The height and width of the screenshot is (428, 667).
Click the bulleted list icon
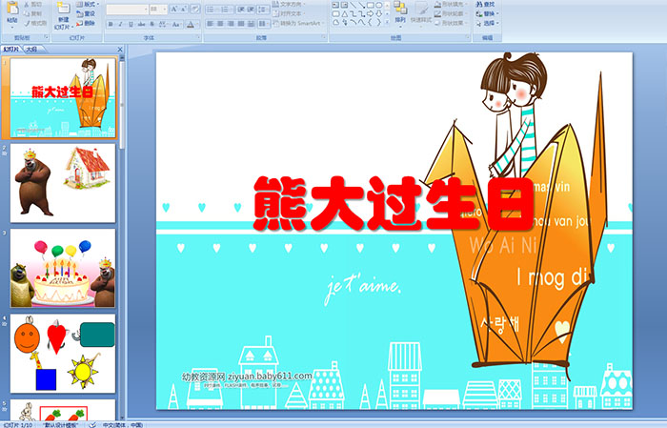coord(212,9)
